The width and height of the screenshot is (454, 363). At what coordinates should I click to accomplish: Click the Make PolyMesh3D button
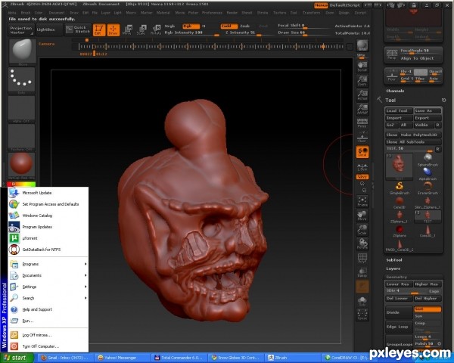[x=421, y=135]
